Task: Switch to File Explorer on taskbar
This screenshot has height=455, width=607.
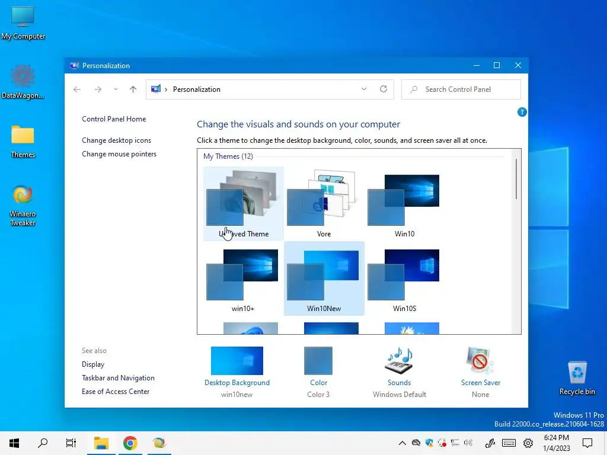Action: 101,443
